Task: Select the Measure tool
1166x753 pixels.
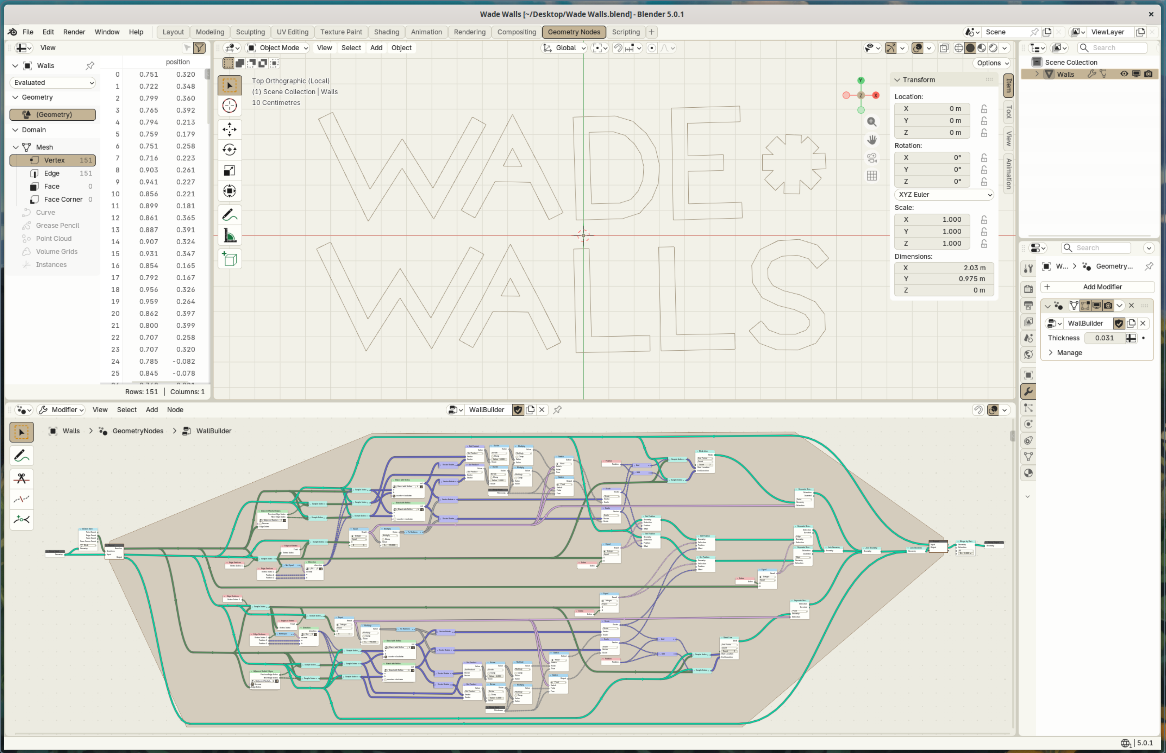Action: [x=229, y=236]
